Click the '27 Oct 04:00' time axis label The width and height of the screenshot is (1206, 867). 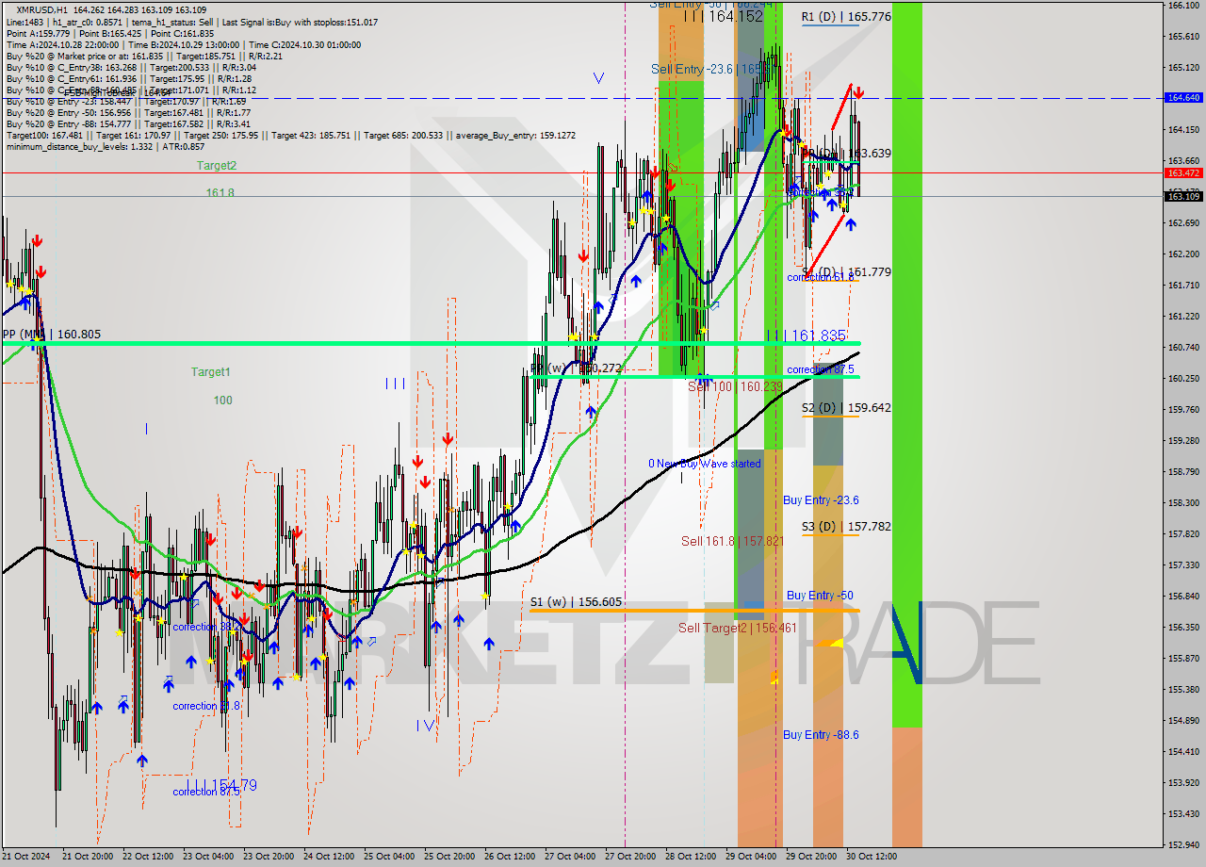570,857
